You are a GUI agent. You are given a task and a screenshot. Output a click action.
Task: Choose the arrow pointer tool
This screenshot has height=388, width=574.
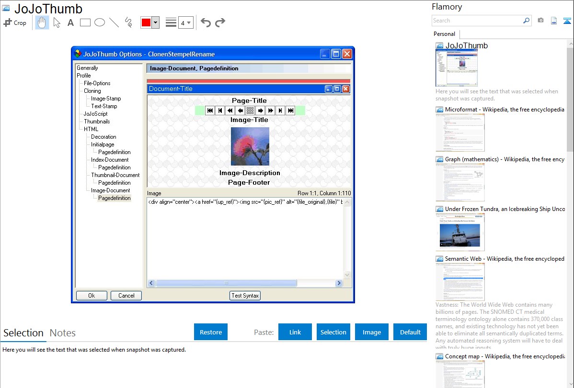pos(57,22)
